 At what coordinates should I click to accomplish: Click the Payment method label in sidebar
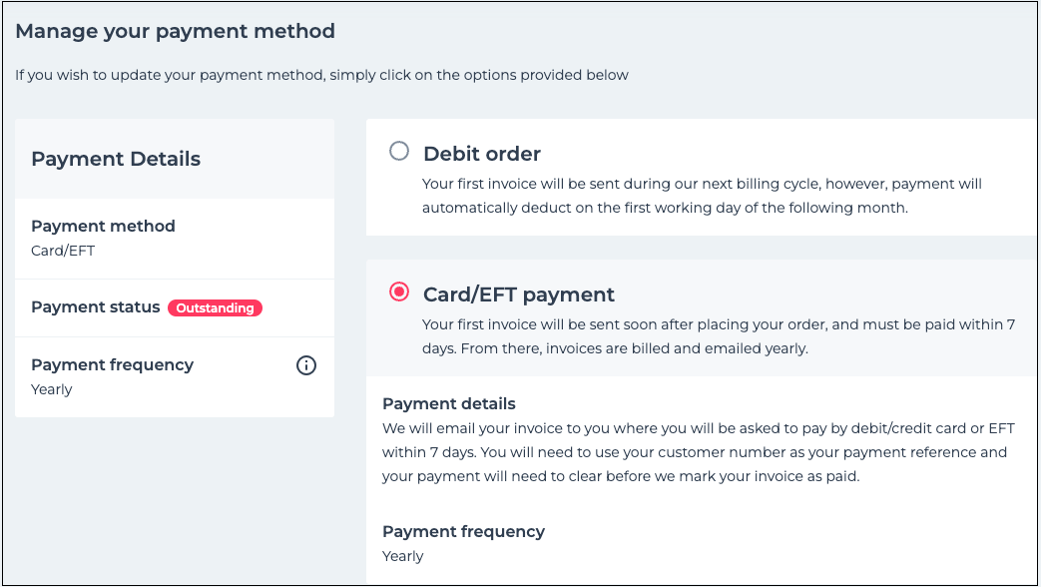click(x=103, y=226)
